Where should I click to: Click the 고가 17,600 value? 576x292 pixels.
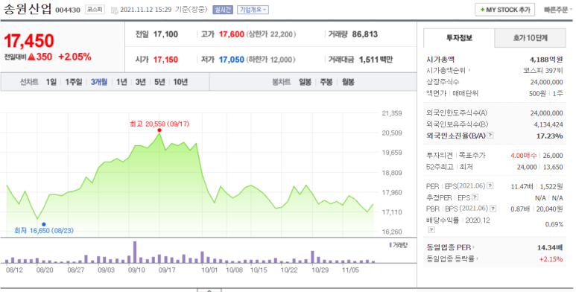(x=232, y=34)
